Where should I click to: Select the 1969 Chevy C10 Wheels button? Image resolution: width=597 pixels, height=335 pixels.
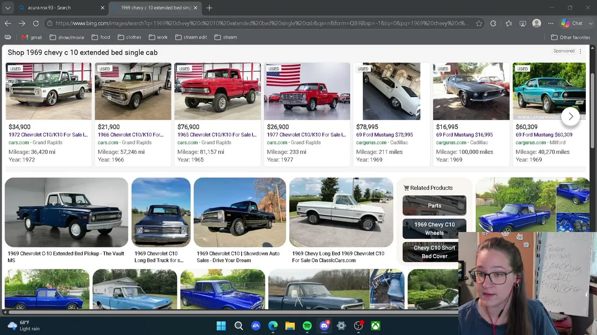coord(434,229)
